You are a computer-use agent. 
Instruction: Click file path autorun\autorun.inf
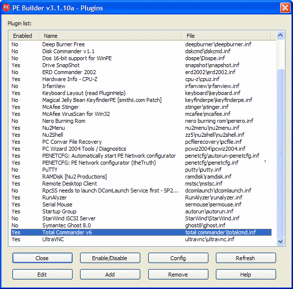point(209,211)
